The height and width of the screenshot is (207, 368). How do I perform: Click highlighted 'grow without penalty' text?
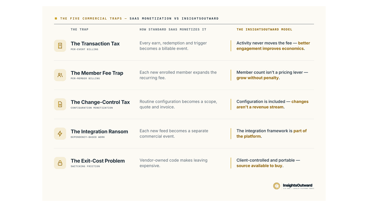pos(258,78)
